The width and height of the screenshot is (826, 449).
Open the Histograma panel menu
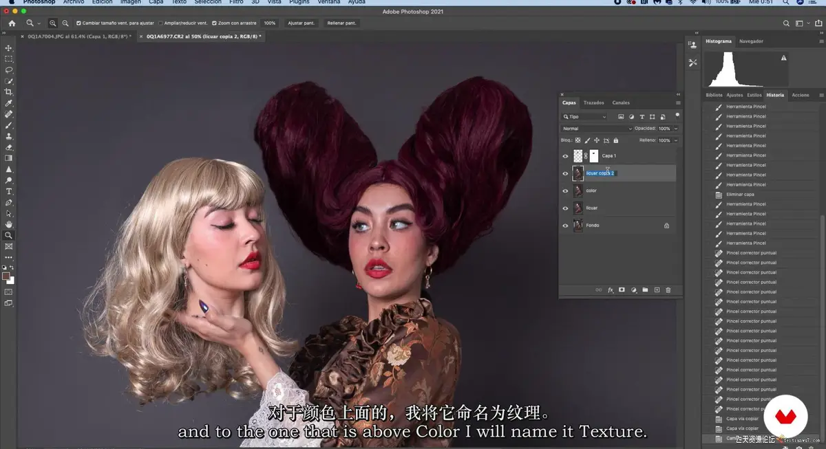pos(820,41)
